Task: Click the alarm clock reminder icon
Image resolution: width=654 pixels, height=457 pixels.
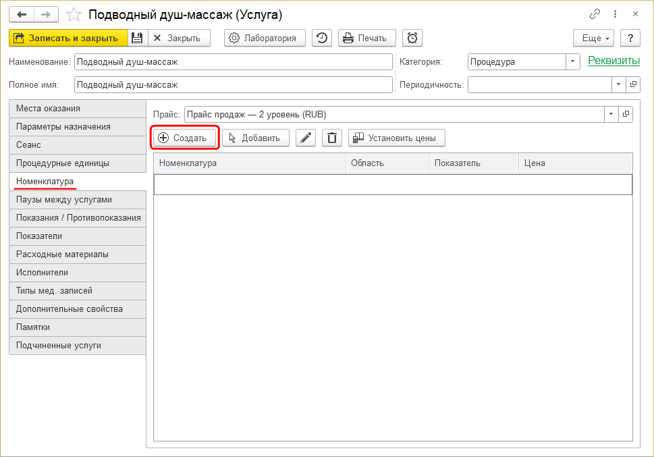Action: pos(412,38)
